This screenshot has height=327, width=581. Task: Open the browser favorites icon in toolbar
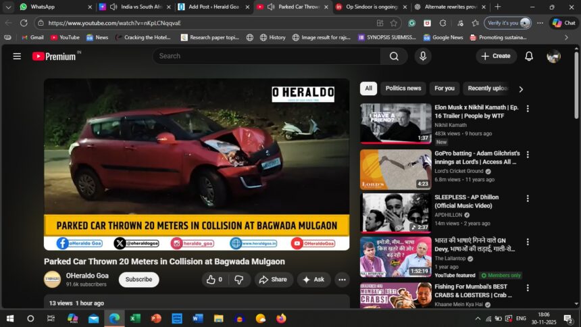click(476, 23)
